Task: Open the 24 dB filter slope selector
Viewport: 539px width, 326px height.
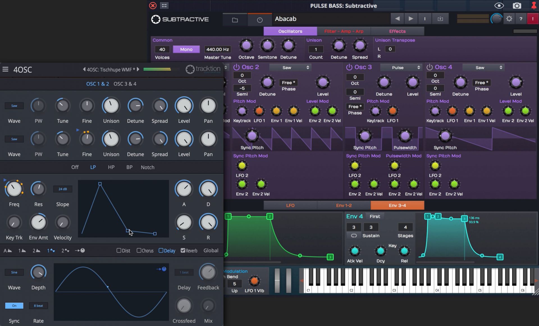Action: pyautogui.click(x=63, y=189)
